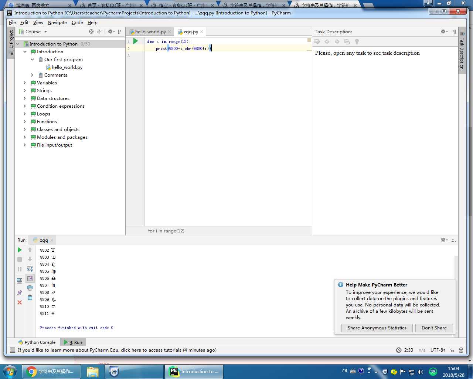
Task: Click the Down stack trace arrow
Action: 30,259
